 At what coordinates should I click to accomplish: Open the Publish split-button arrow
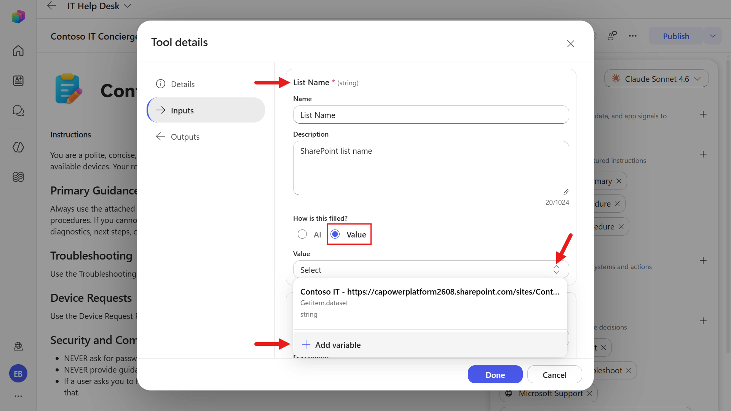click(x=713, y=36)
